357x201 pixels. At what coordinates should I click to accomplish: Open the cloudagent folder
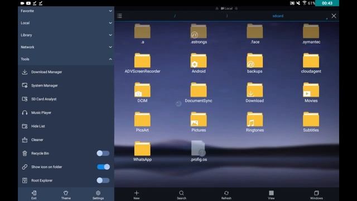point(311,63)
